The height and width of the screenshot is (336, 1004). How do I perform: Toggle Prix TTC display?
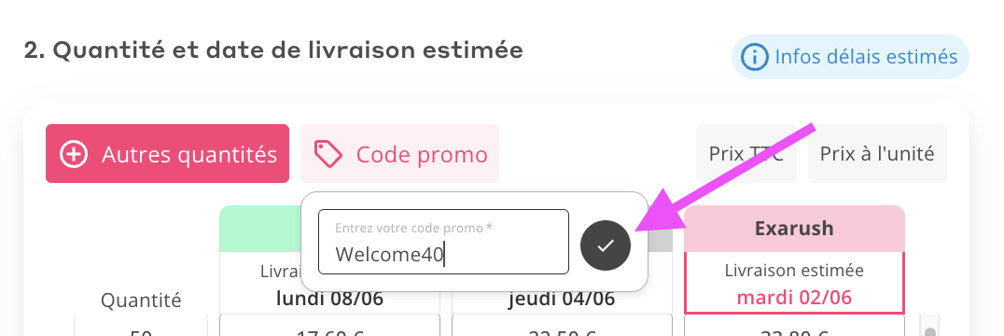pyautogui.click(x=746, y=154)
